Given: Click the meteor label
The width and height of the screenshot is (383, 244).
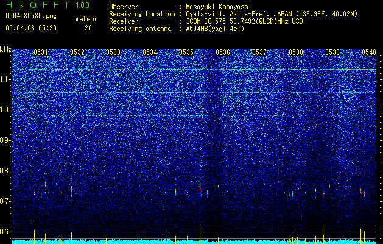Looking at the screenshot, I should [86, 19].
